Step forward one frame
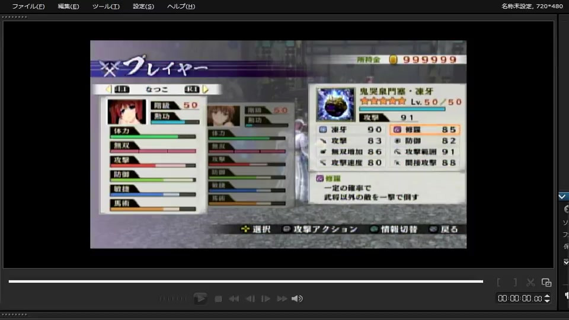 point(266,299)
